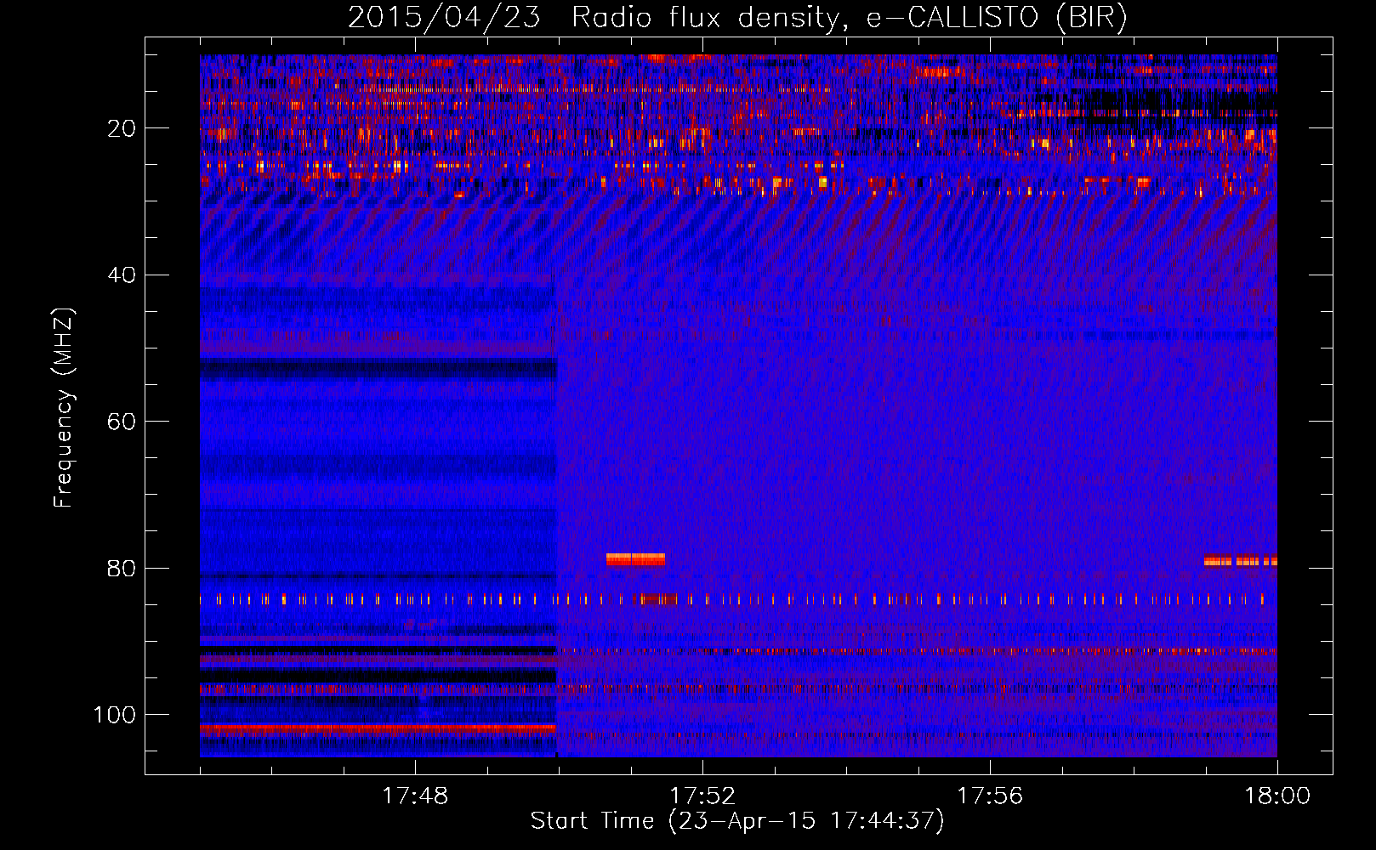This screenshot has width=1376, height=850.
Task: Click the bright red burst near 17:51 at 79 MHz
Action: tap(635, 559)
